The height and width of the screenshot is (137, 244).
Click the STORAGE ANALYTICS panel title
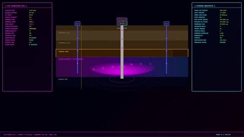pyautogui.click(x=205, y=6)
